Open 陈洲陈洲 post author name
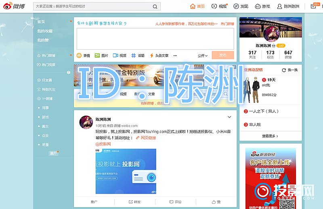Image resolution: width=323 pixels, height=209 pixels. (103, 119)
